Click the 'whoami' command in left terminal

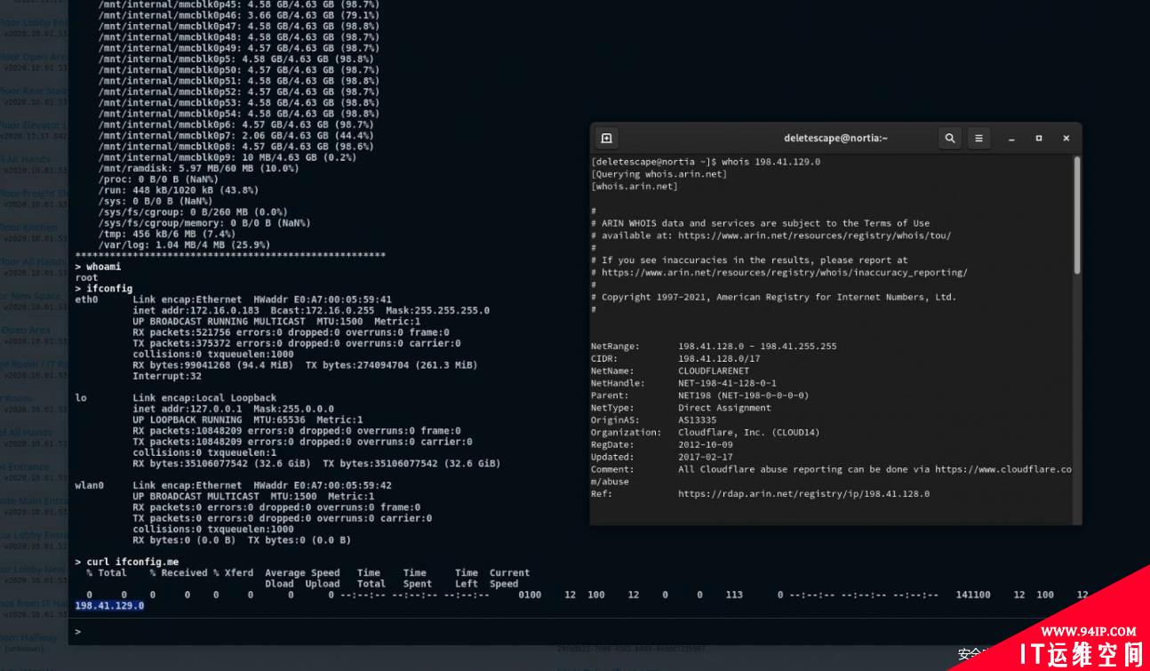click(x=104, y=267)
